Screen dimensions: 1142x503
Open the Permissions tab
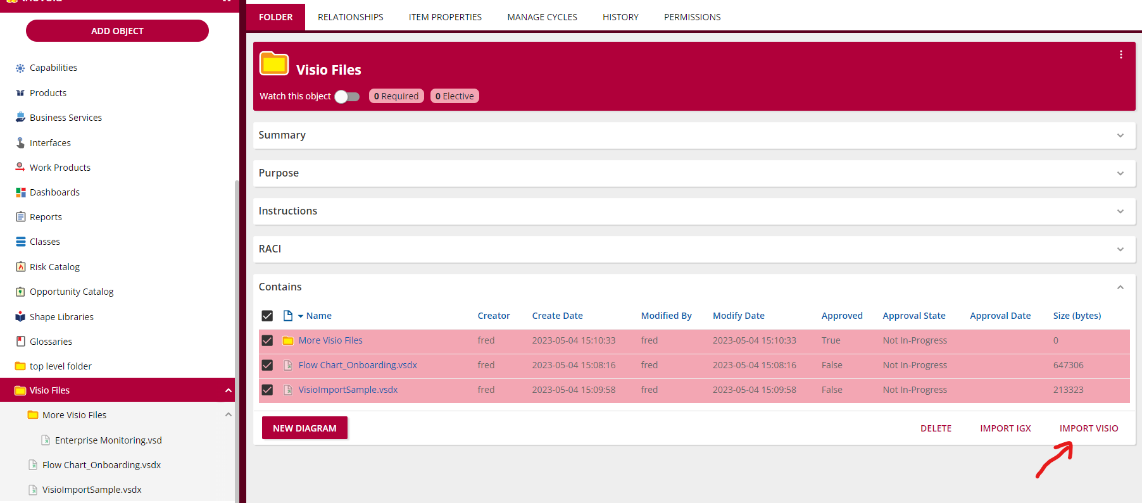[x=692, y=17]
